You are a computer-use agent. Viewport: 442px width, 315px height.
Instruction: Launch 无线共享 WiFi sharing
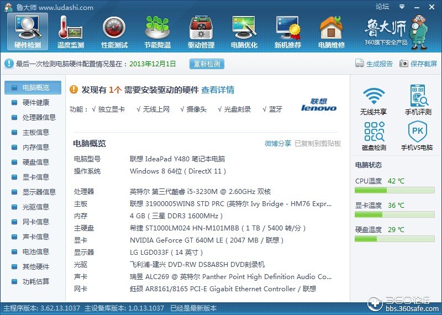(x=373, y=101)
